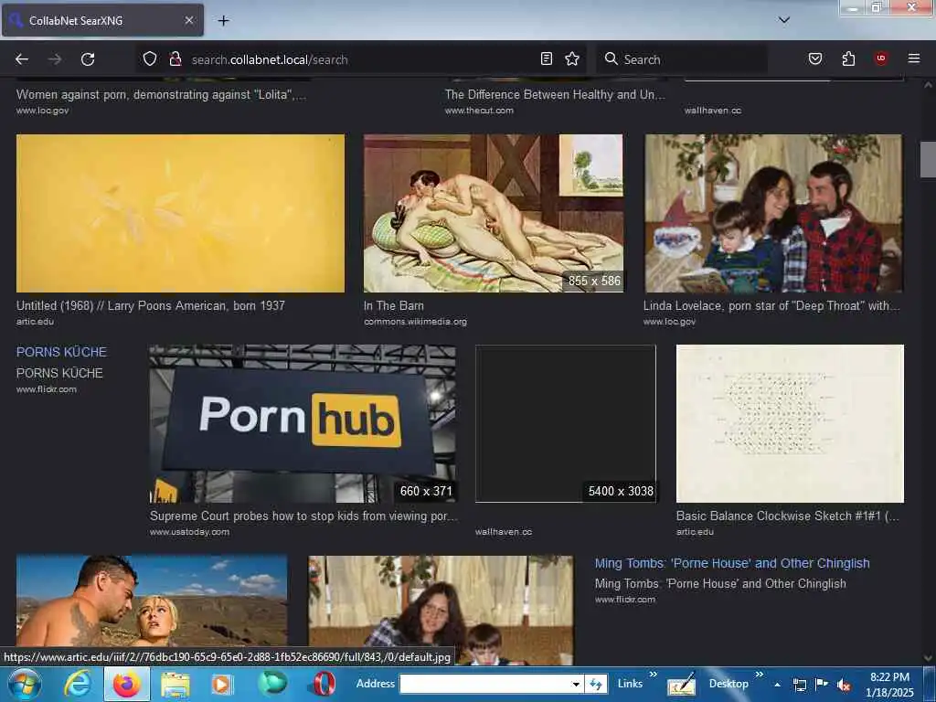
Task: Click the 'www.thecut.com' source text
Action: [x=479, y=111]
